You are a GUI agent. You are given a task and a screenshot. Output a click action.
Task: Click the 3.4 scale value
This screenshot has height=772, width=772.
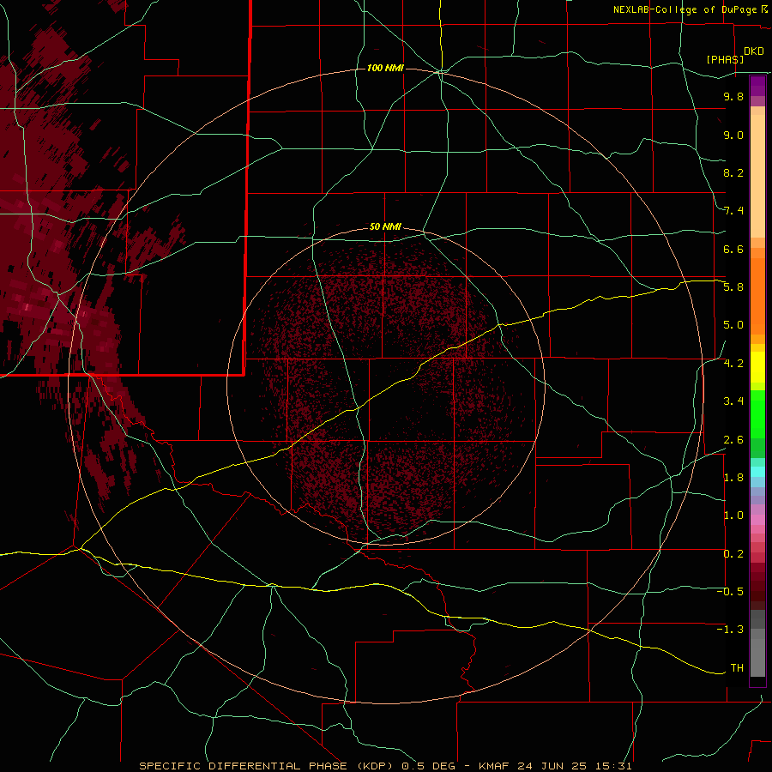(733, 401)
